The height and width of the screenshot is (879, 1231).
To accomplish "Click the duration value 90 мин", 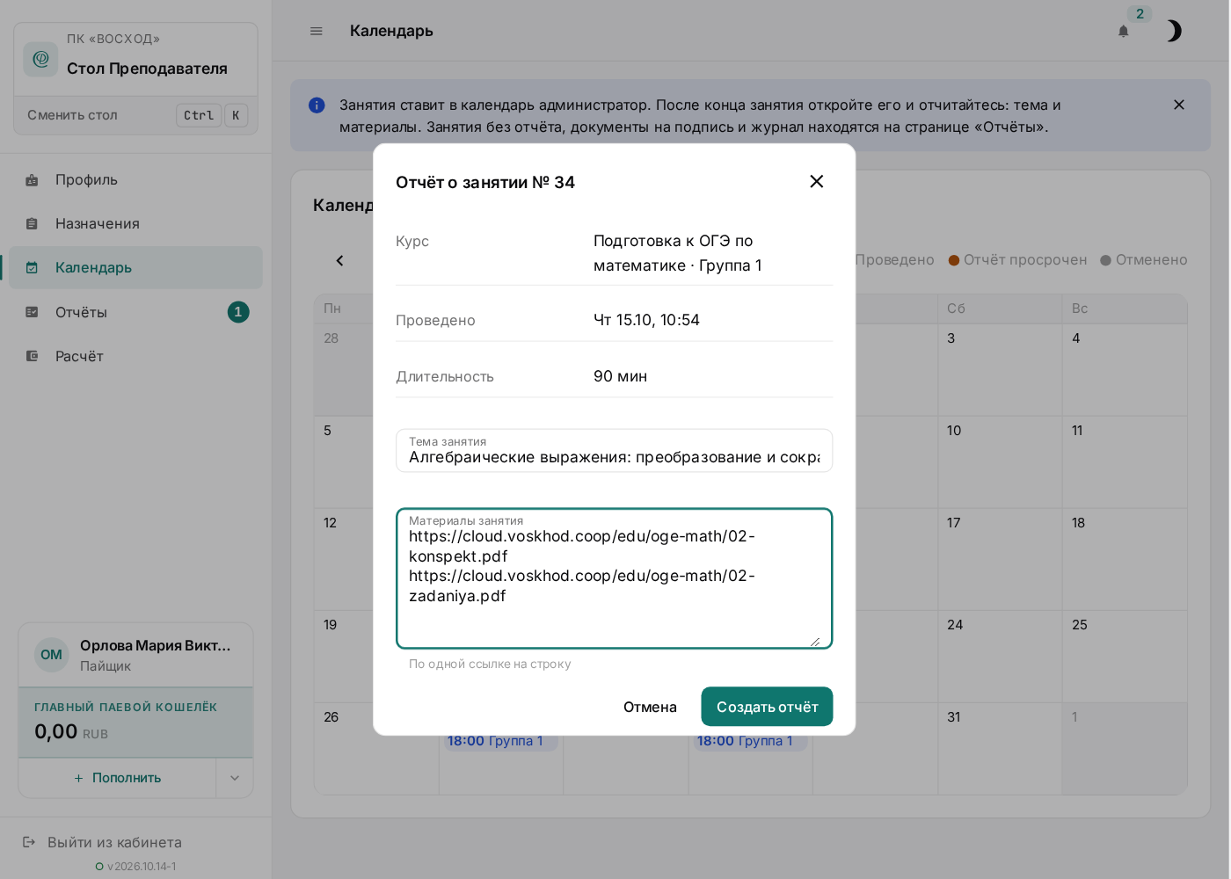I will [620, 376].
